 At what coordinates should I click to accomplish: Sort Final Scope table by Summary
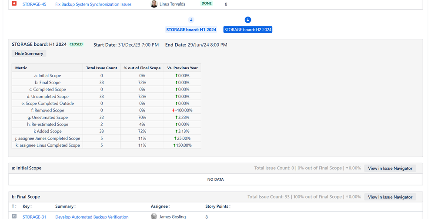click(x=66, y=206)
